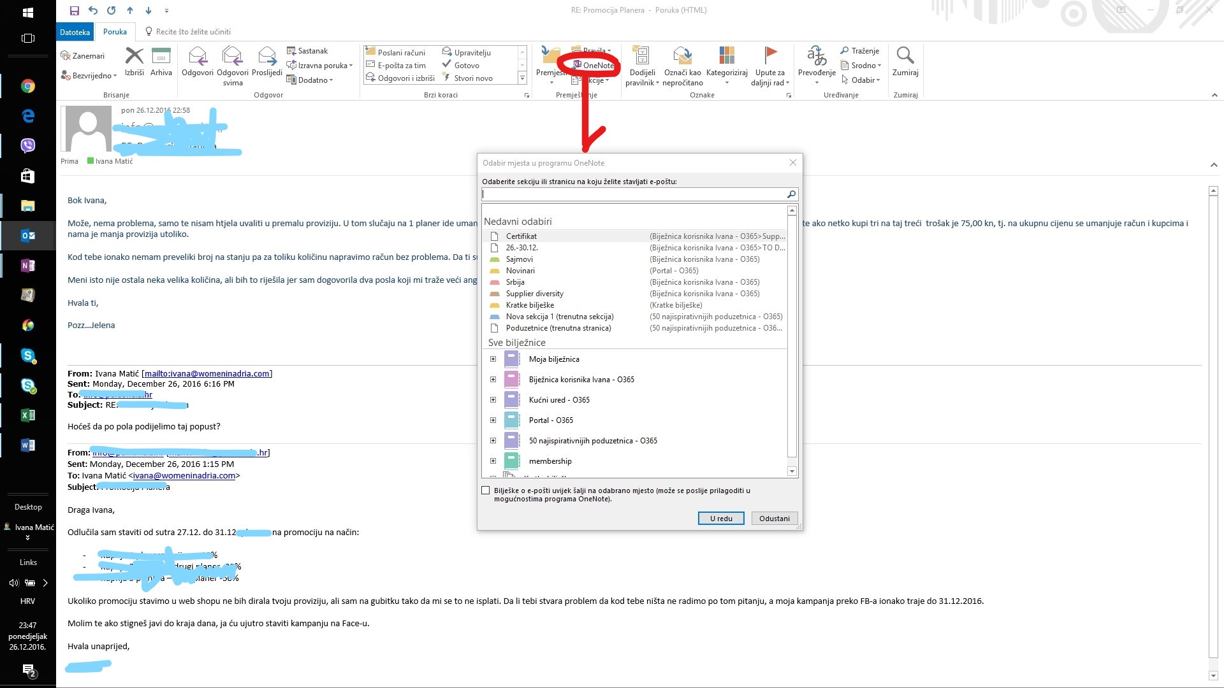Open the Kategoriziraj color categories icon
The height and width of the screenshot is (688, 1224).
[727, 56]
